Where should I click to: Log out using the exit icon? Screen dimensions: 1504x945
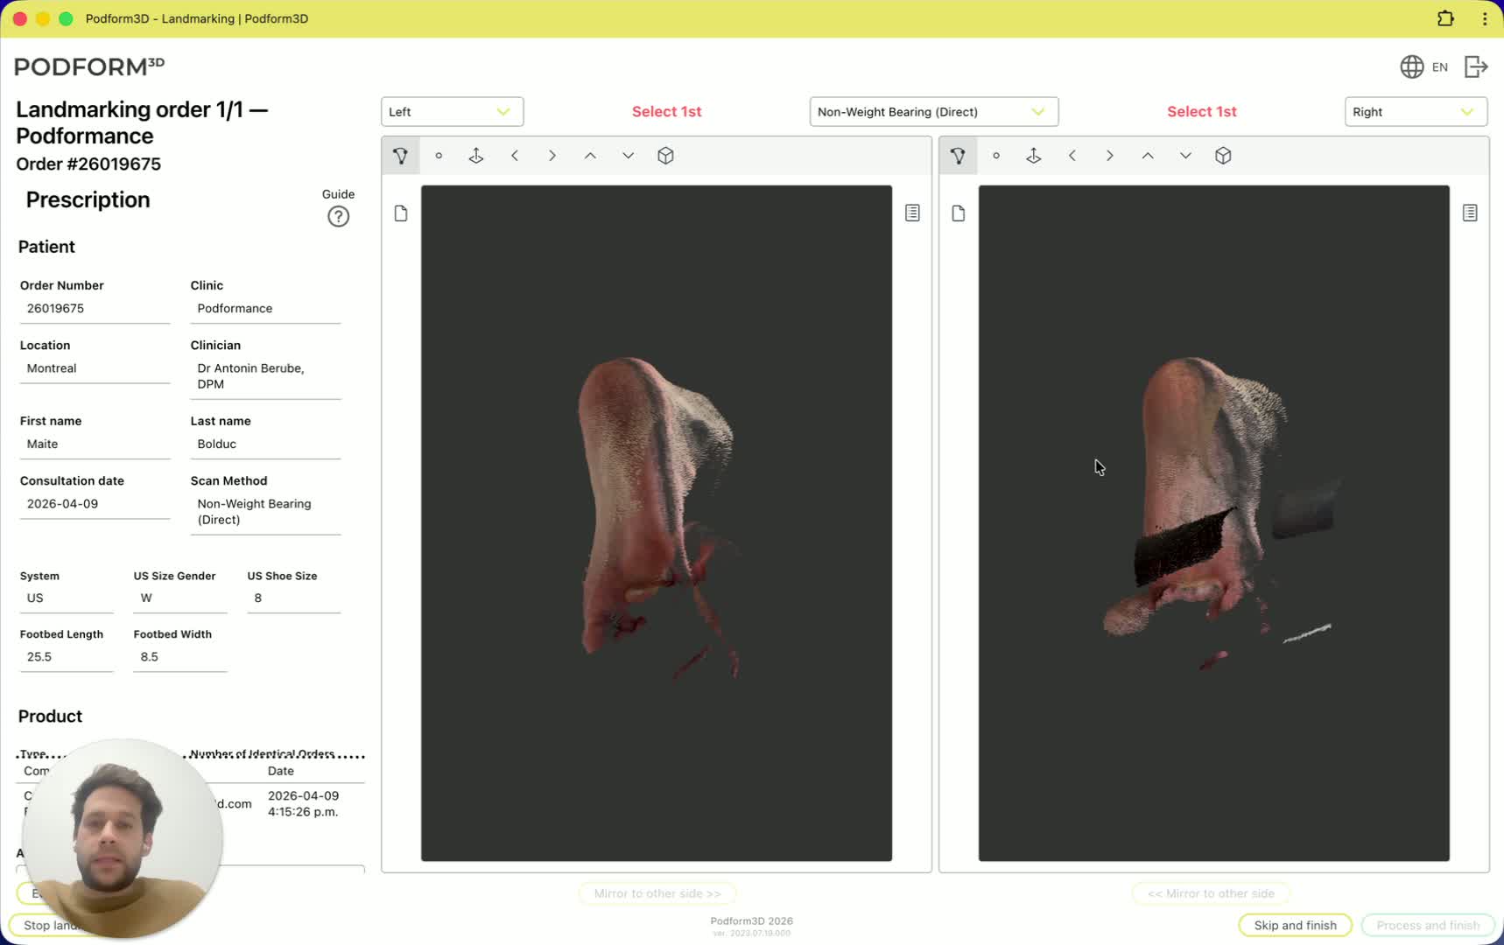pyautogui.click(x=1476, y=66)
